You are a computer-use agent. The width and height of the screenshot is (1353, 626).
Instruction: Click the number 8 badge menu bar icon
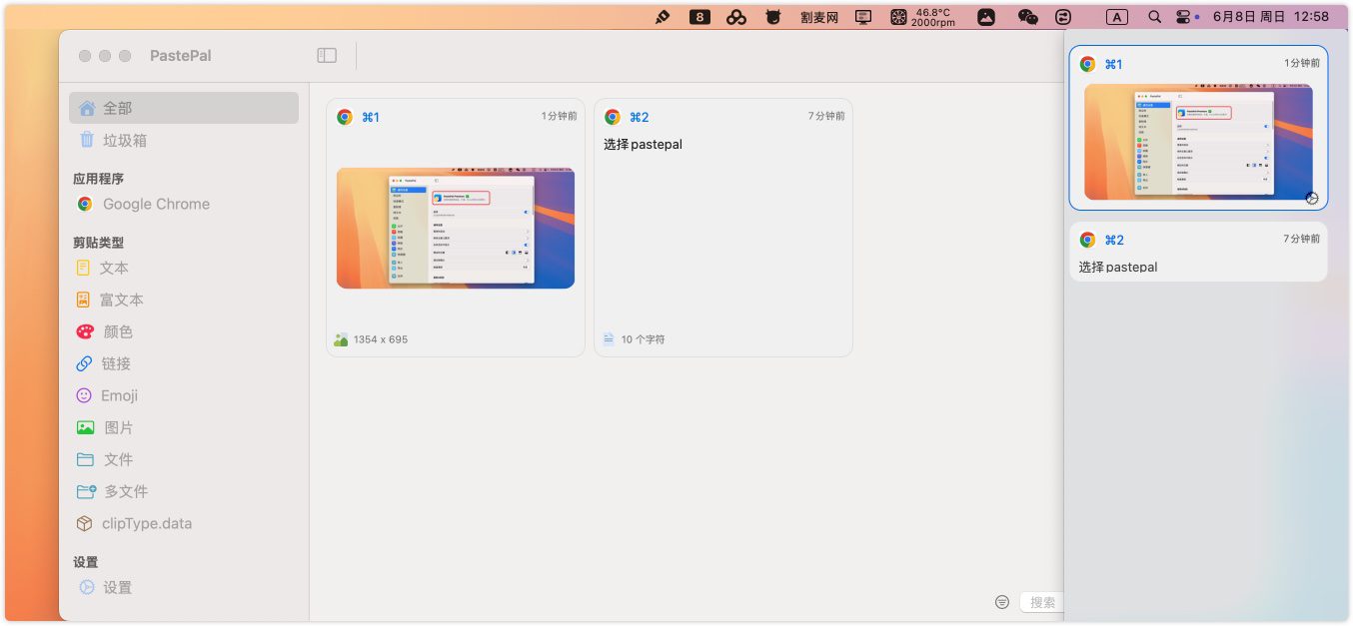(699, 17)
